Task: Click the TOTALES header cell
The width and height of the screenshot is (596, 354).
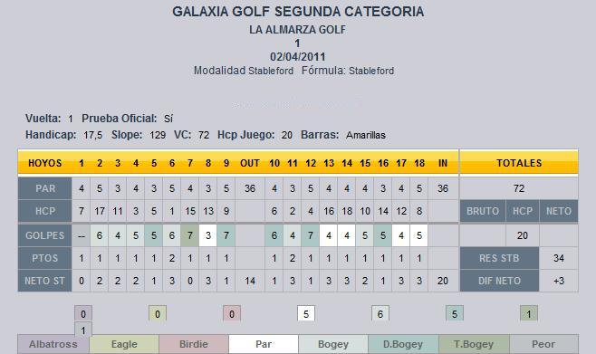Action: pyautogui.click(x=519, y=163)
